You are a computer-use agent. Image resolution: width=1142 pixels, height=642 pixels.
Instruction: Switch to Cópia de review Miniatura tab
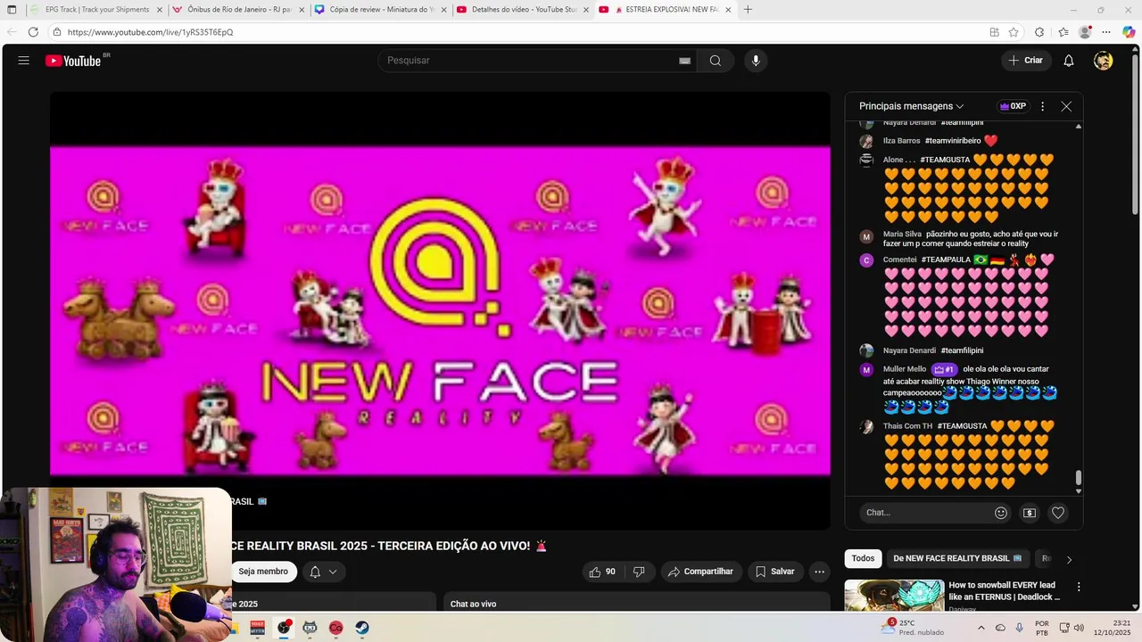coord(382,10)
